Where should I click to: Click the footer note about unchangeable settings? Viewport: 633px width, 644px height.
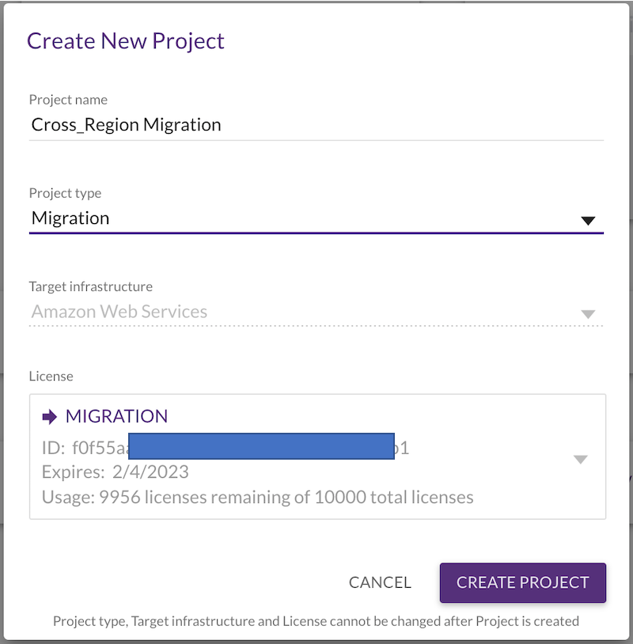(316, 621)
